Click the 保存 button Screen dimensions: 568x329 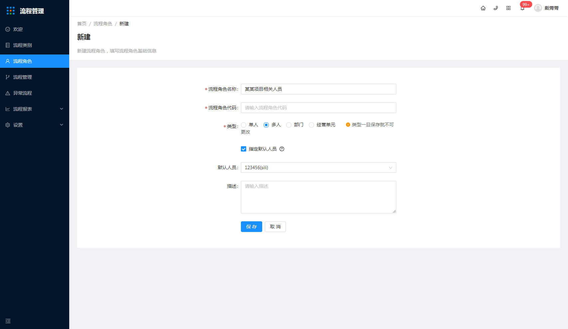(252, 227)
